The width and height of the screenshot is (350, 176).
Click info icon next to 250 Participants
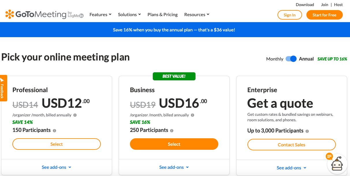pos(172,130)
